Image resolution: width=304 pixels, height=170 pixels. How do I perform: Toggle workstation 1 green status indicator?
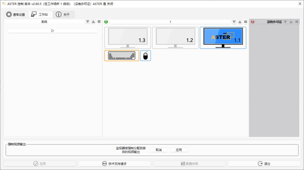click(106, 22)
